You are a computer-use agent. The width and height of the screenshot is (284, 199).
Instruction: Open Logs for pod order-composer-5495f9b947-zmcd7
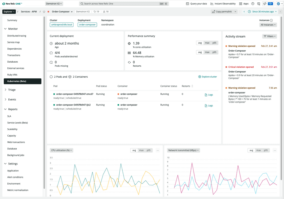(208, 95)
